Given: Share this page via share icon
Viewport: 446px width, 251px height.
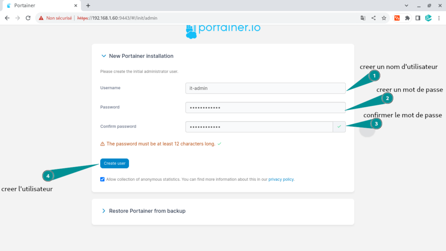Looking at the screenshot, I should coord(373,18).
